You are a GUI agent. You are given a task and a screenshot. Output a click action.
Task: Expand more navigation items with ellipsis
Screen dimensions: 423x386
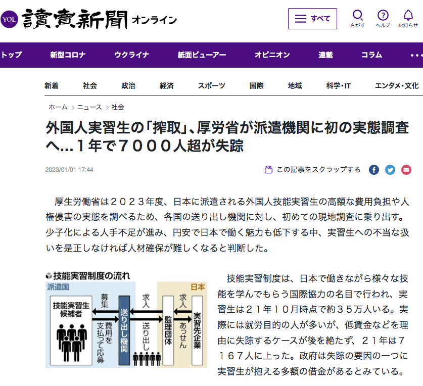pos(416,55)
